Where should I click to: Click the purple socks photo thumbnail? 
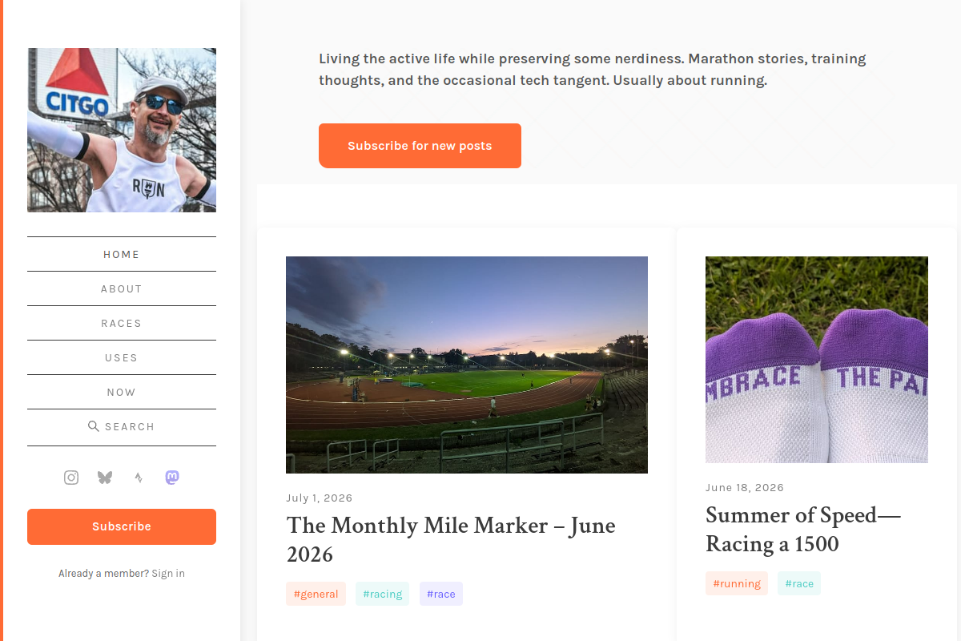click(817, 360)
